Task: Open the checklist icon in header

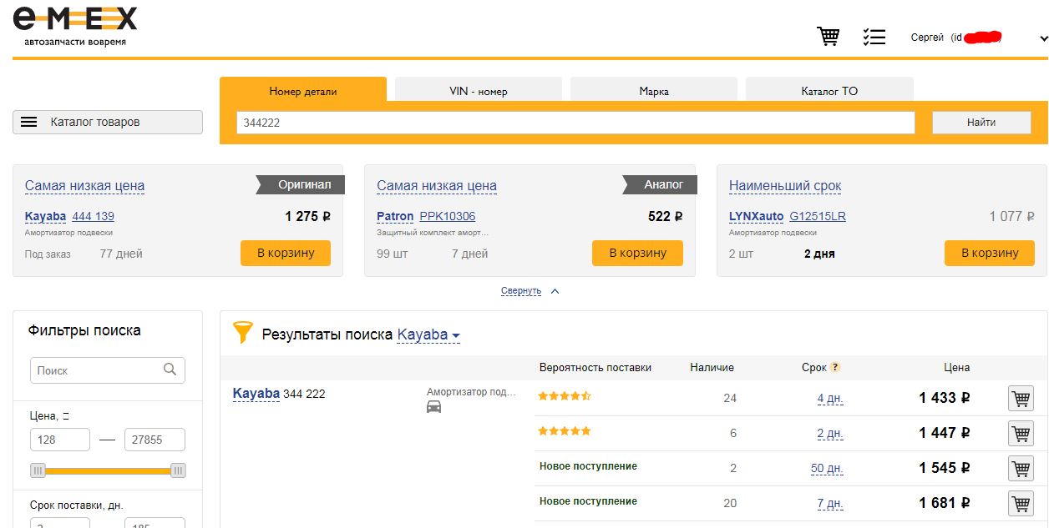Action: tap(874, 37)
